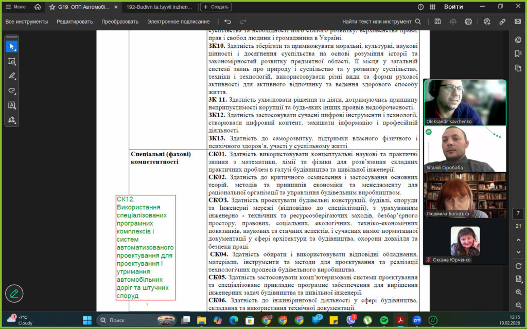The height and width of the screenshot is (329, 527).
Task: Click the undo arrow
Action: pyautogui.click(x=227, y=22)
